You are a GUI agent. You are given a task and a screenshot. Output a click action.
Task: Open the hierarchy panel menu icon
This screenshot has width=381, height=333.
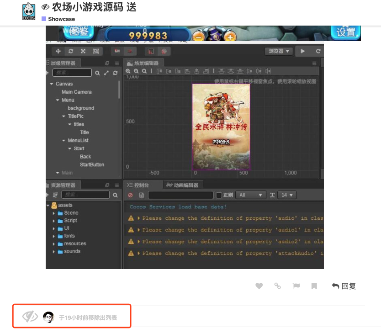click(x=117, y=63)
